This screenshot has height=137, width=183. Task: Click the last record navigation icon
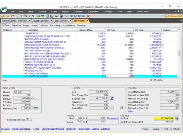83,16
